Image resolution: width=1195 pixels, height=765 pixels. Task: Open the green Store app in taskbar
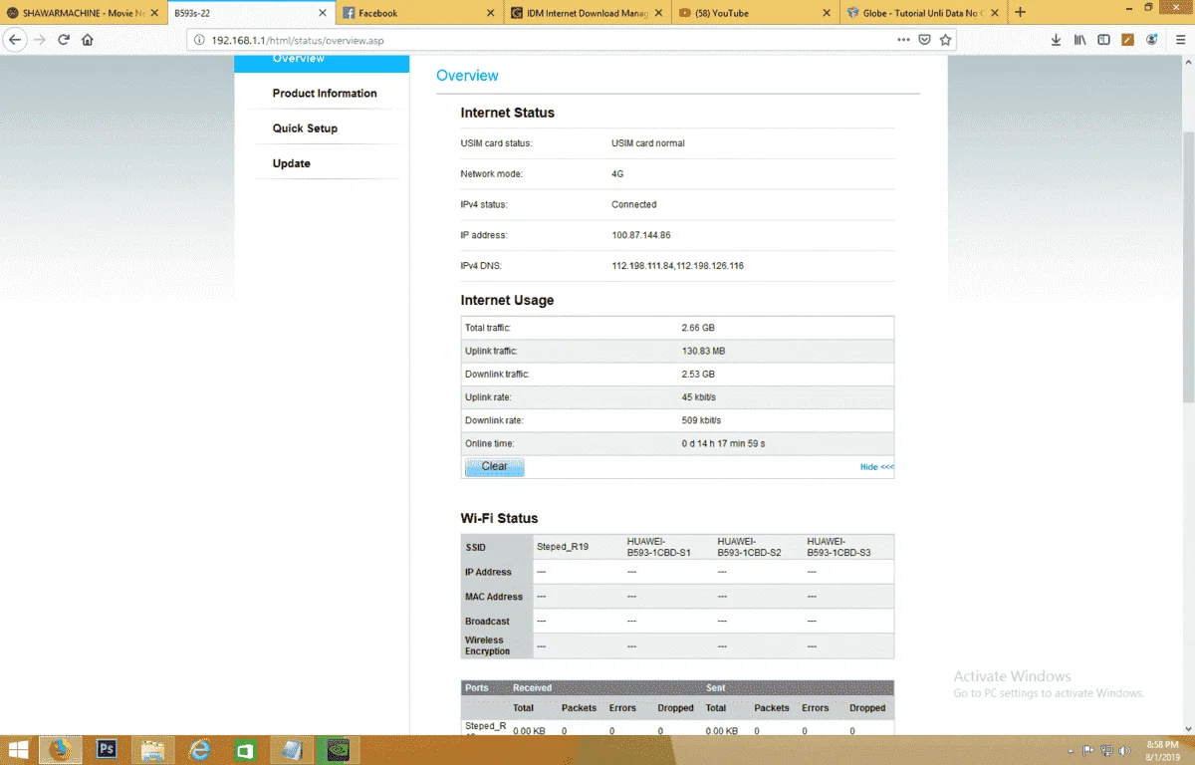tap(245, 749)
